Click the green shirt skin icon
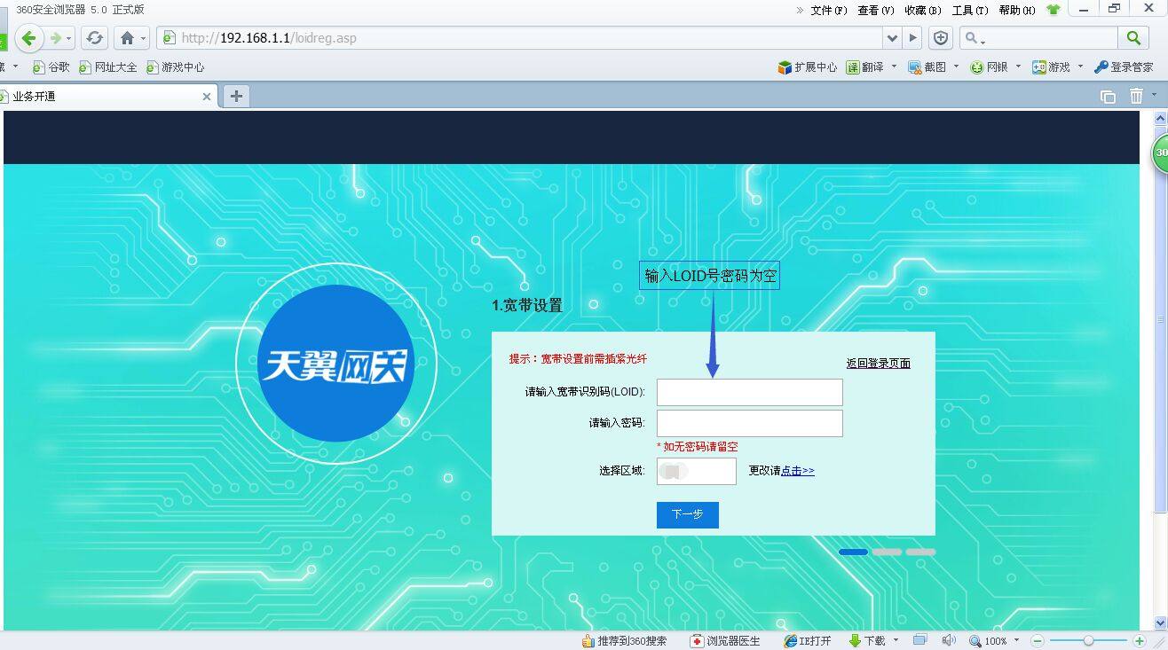The height and width of the screenshot is (650, 1168). [x=1054, y=11]
